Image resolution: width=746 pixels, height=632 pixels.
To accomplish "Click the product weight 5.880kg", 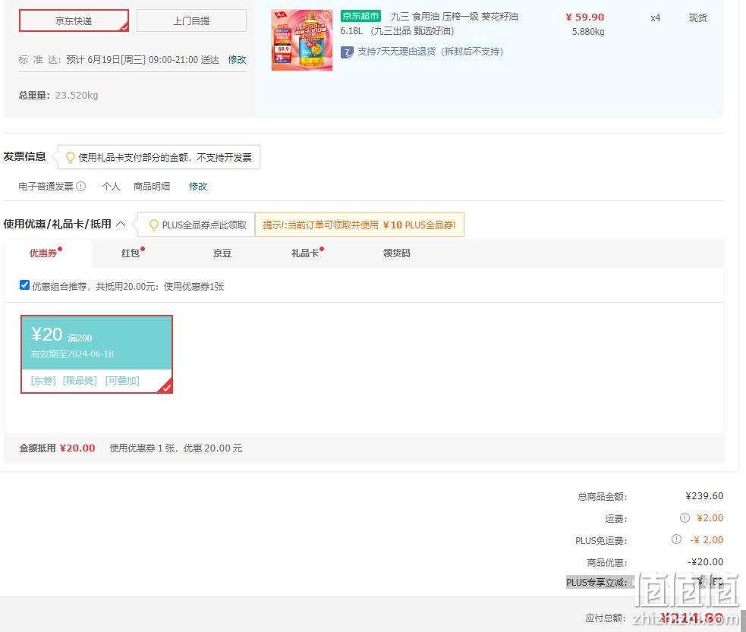I will 588,32.
